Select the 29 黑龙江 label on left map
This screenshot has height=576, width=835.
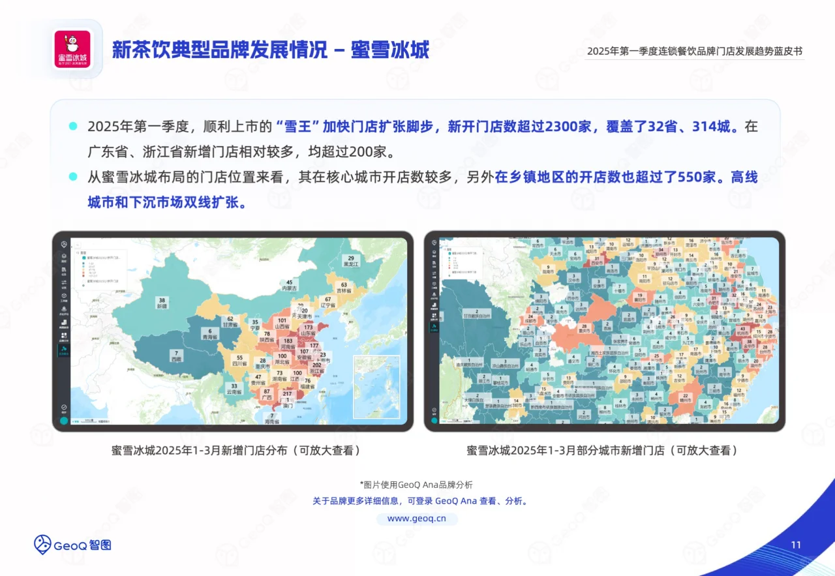(351, 262)
